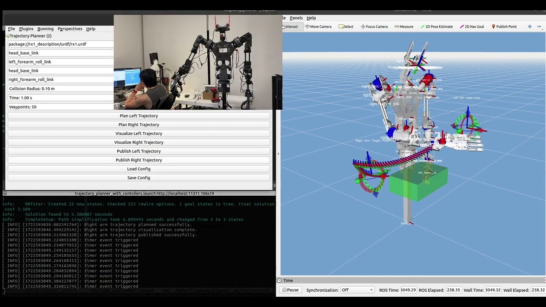Click the Focus Camera tool
The width and height of the screenshot is (546, 307).
click(374, 26)
